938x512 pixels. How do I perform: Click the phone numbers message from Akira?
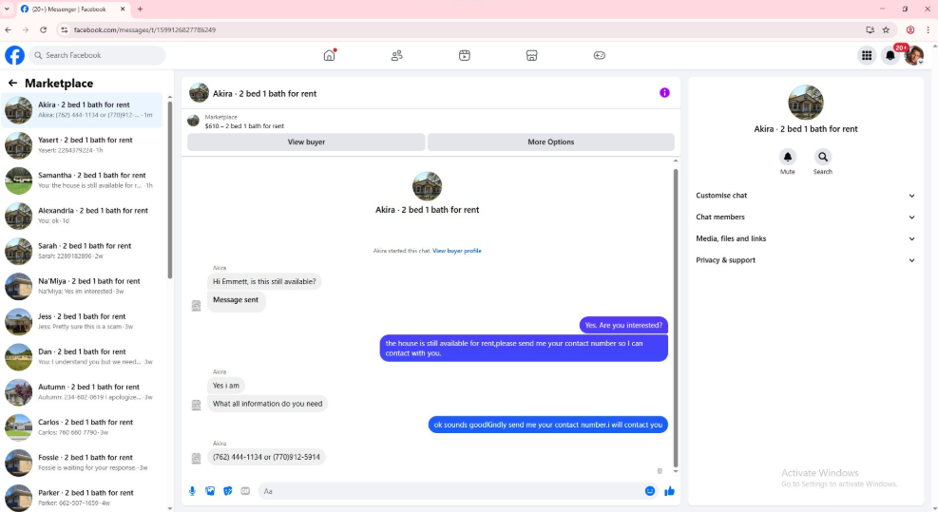(x=266, y=457)
